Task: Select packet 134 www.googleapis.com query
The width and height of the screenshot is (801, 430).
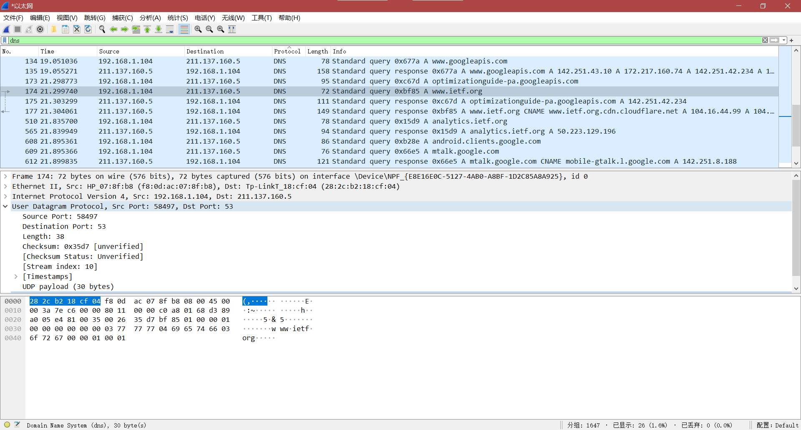Action: (389, 61)
